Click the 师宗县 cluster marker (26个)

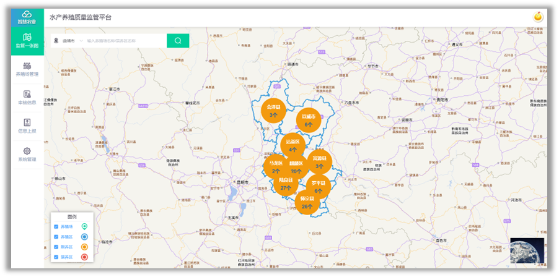[x=306, y=202]
